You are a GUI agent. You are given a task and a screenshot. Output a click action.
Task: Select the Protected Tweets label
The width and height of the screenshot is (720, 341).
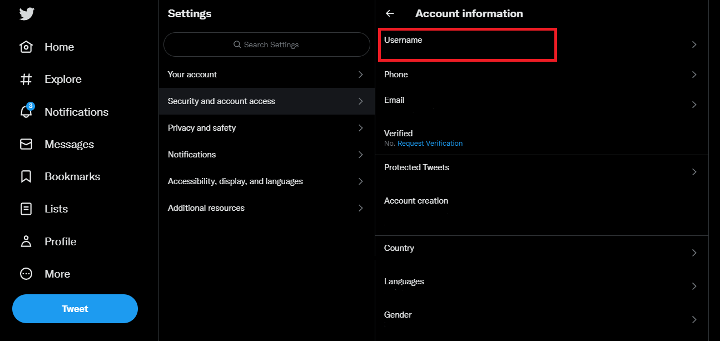pos(416,167)
